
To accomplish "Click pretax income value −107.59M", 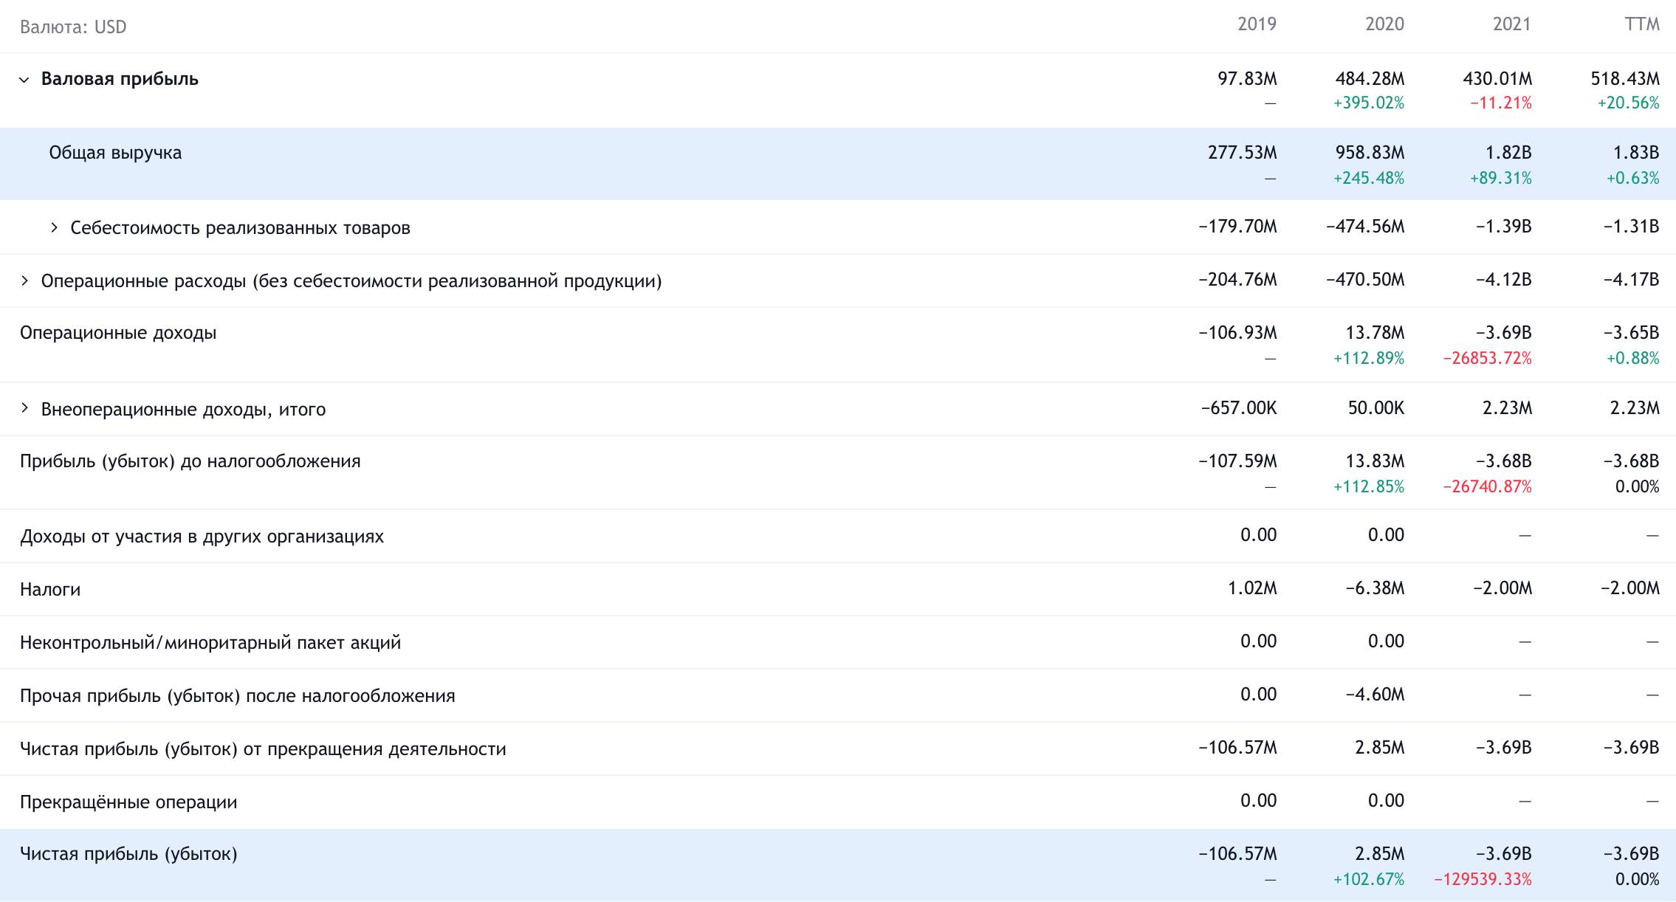I will (x=1237, y=461).
